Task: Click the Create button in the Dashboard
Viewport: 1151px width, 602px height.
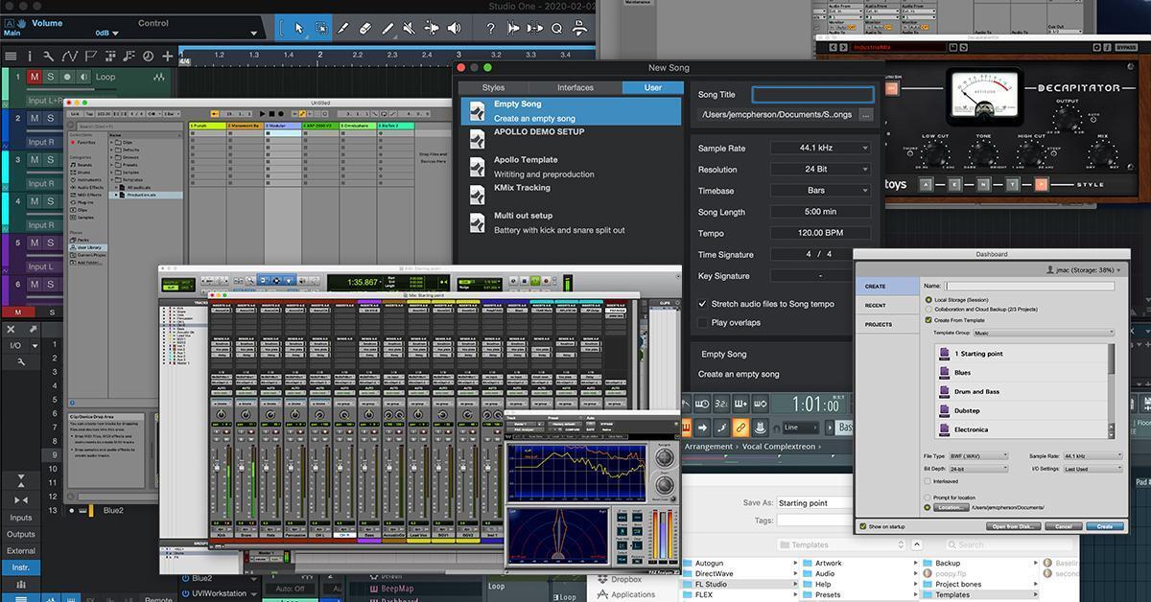Action: tap(1105, 525)
